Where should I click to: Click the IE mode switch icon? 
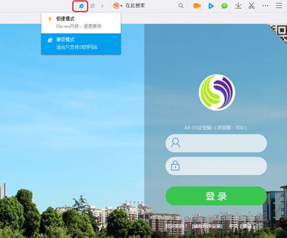pos(80,6)
